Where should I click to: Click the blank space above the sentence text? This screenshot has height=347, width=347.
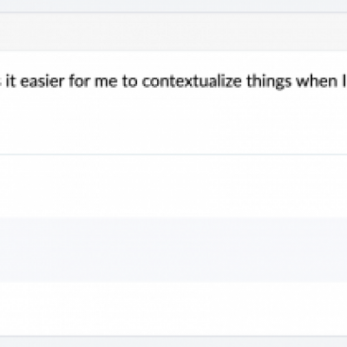(173, 62)
